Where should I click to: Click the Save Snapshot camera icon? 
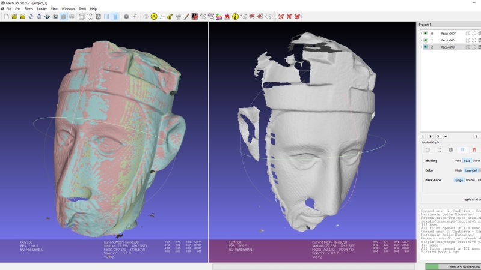point(55,16)
